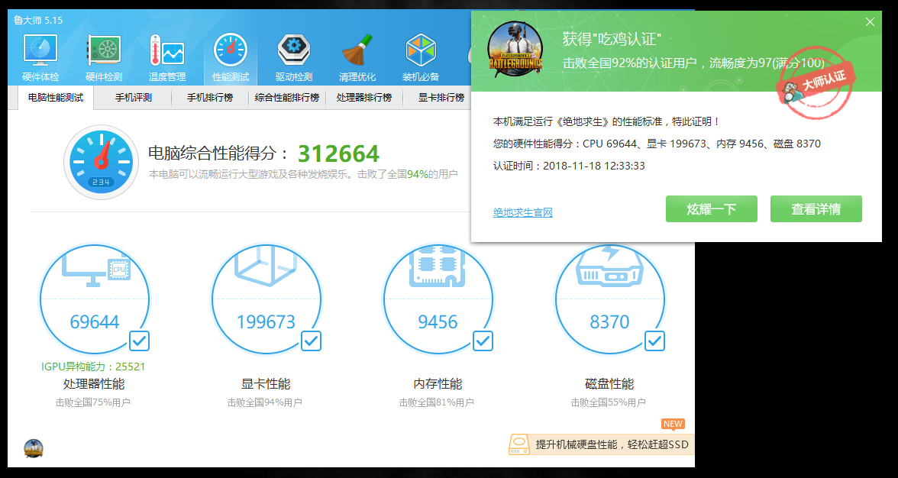Click the speedometer gauge overall score icon
The image size is (898, 478).
click(102, 162)
